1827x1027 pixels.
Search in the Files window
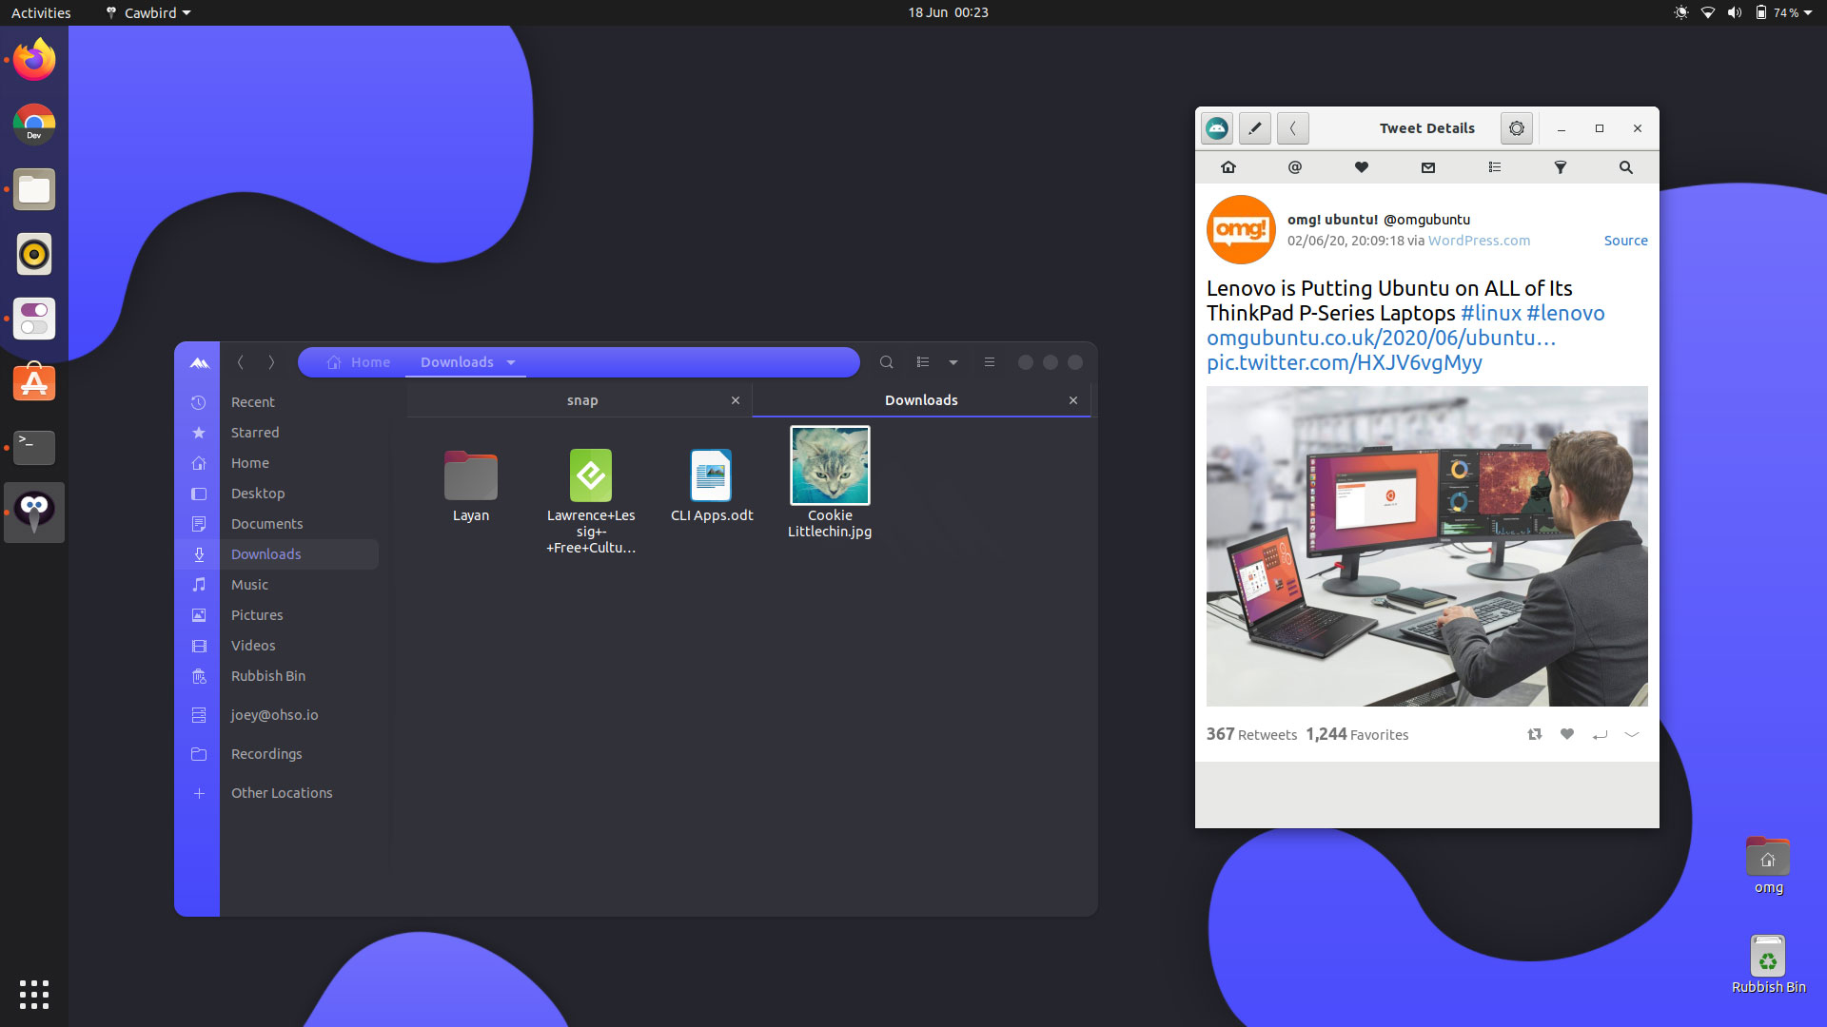(x=887, y=362)
